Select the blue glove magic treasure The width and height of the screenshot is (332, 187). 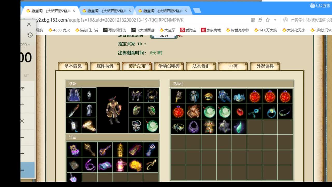(151, 150)
